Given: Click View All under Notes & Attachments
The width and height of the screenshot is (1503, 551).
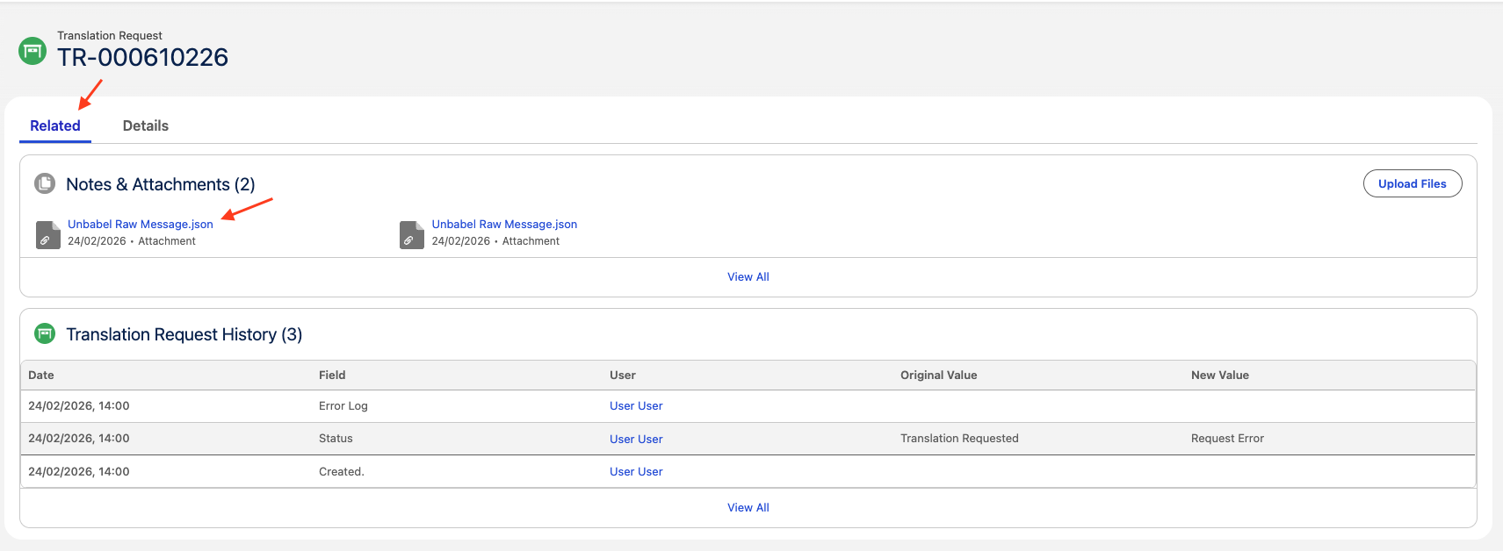Looking at the screenshot, I should click(748, 276).
